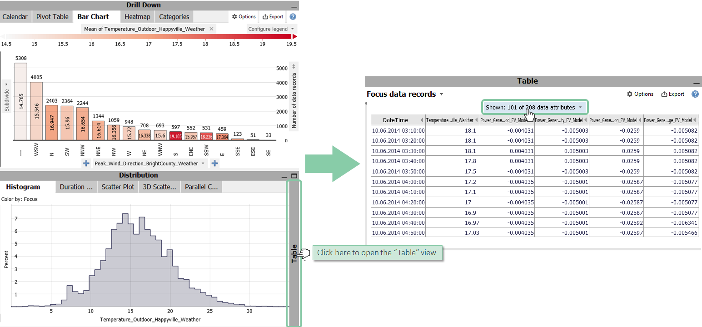Viewport: 702px width, 327px height.
Task: Switch to the Pivot Table tab
Action: click(x=52, y=17)
